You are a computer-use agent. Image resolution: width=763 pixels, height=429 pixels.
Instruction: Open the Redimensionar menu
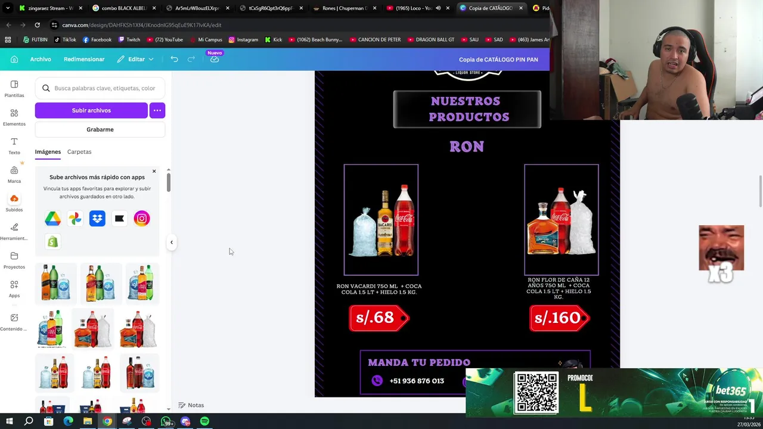pos(84,59)
